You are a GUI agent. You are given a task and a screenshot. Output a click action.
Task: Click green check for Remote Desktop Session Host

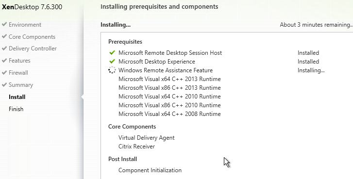point(112,52)
